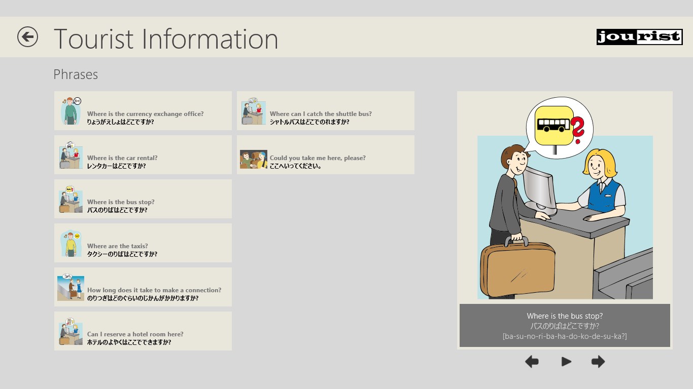The image size is (693, 389).
Task: Click the currency exchange thumbnail picture
Action: pos(71,111)
